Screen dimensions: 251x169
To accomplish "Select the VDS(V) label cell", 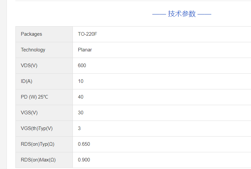I will 44,66.
